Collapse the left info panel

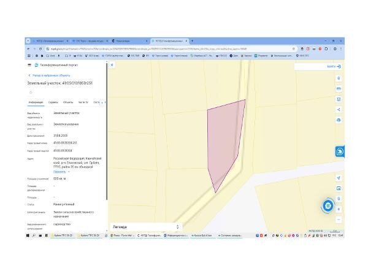[112, 65]
